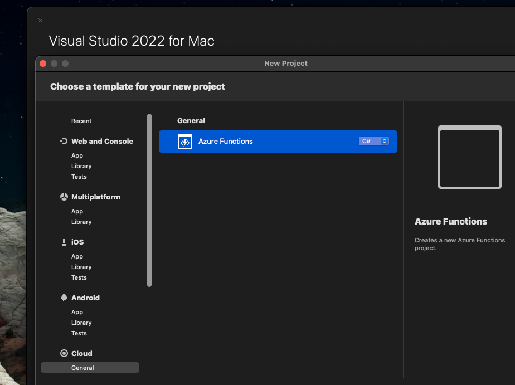Click the Web and Console heading
515x385 pixels.
tap(102, 141)
